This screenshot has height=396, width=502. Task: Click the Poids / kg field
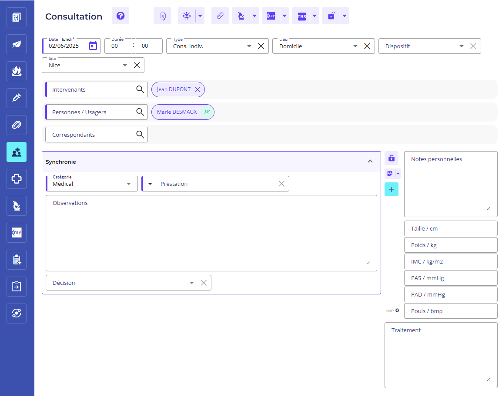click(x=451, y=245)
